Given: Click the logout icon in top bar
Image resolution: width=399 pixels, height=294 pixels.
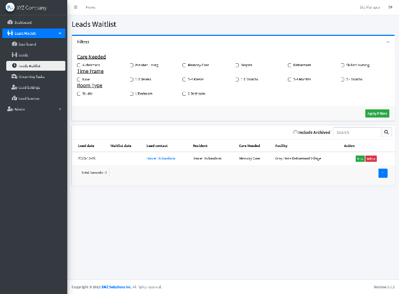Looking at the screenshot, I should pos(390,7).
